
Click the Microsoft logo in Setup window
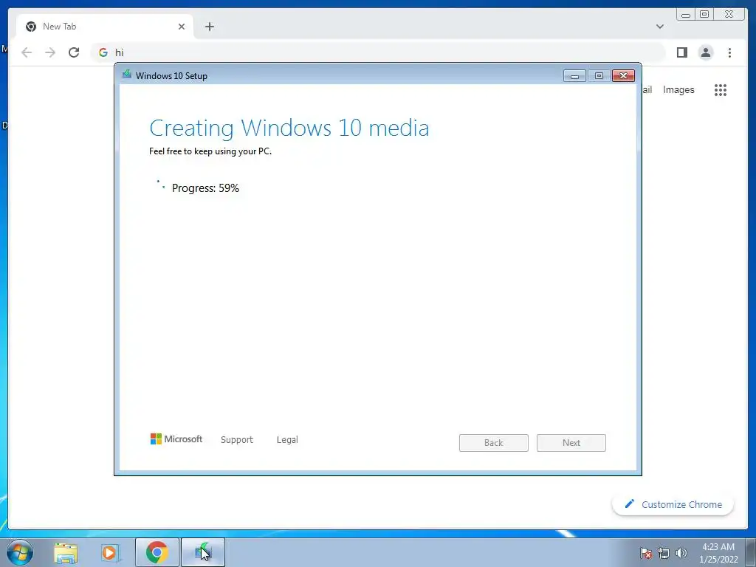tap(176, 439)
